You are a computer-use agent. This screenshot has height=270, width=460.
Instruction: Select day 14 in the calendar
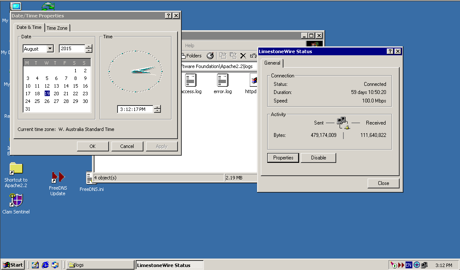tap(66, 86)
